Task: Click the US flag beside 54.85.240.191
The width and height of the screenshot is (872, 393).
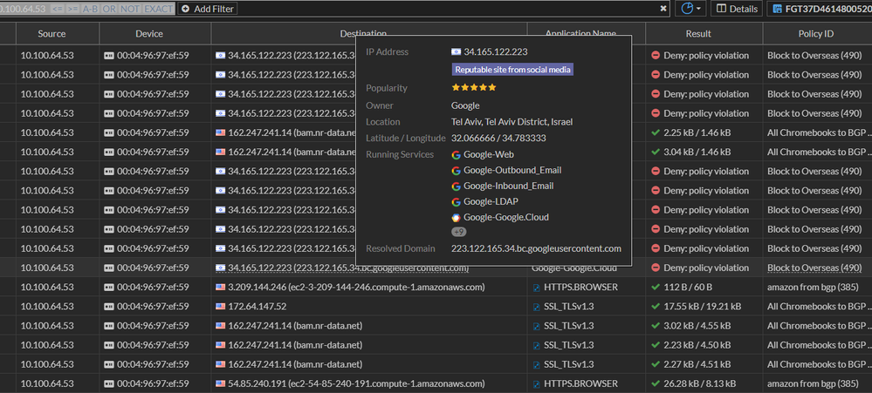Action: point(220,383)
